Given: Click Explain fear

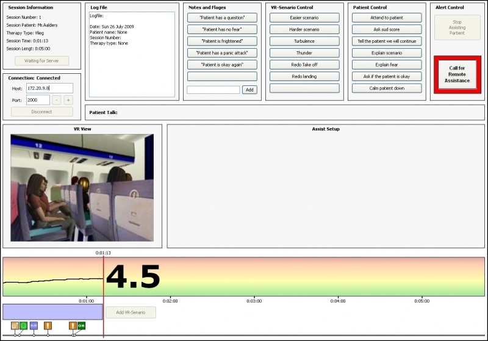Looking at the screenshot, I should [x=387, y=65].
